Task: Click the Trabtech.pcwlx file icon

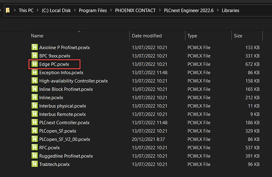Action: (x=35, y=164)
